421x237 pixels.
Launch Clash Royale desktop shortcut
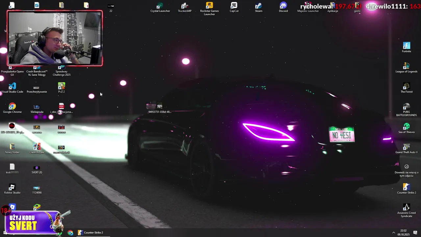point(37,148)
